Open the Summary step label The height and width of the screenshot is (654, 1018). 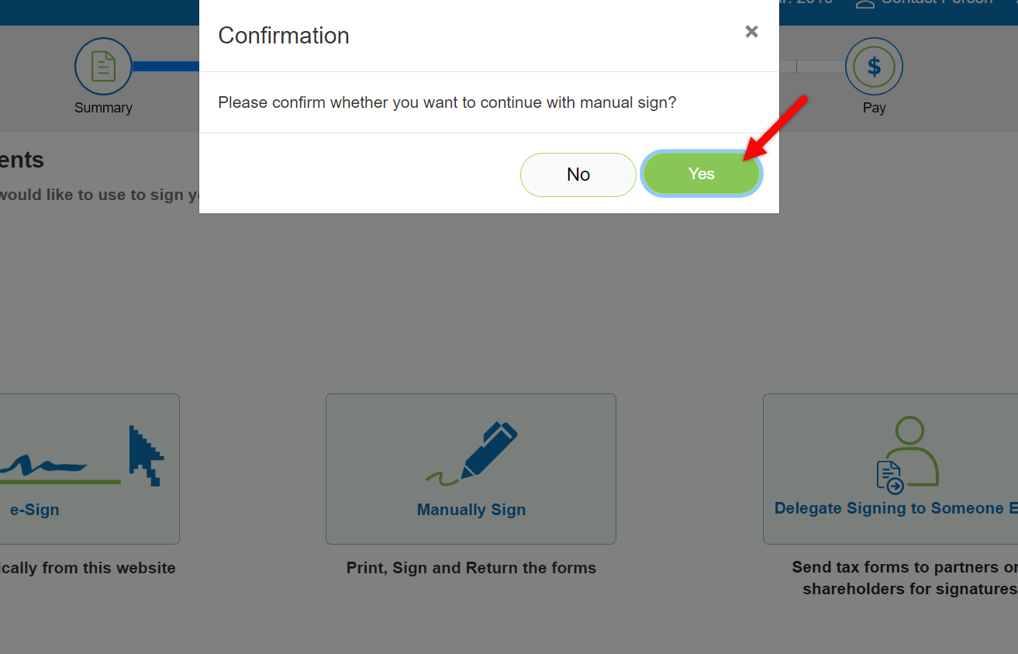pyautogui.click(x=103, y=108)
